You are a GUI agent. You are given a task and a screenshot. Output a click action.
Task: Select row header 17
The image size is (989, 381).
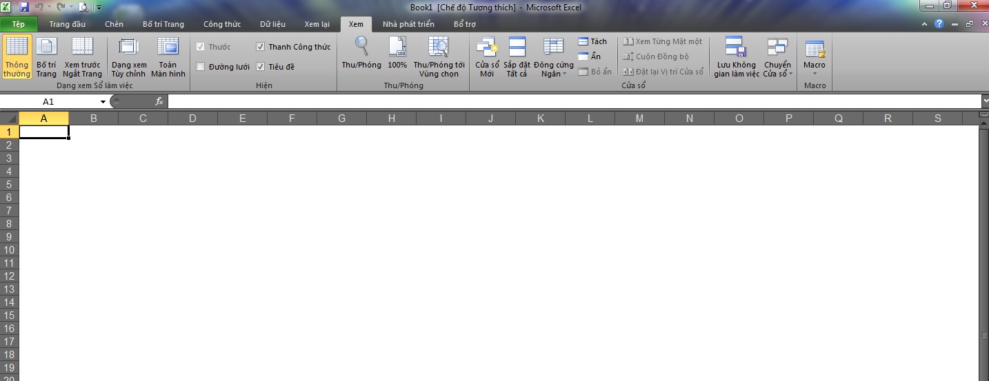pyautogui.click(x=10, y=342)
